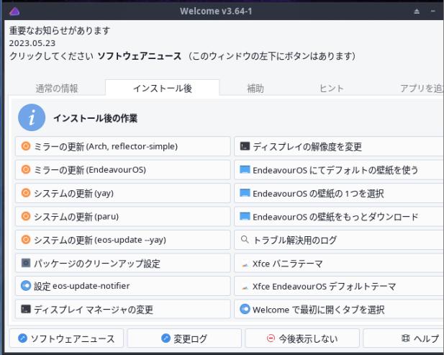Pick EndeavourOS の壁紙の 1つを選択

tap(339, 193)
